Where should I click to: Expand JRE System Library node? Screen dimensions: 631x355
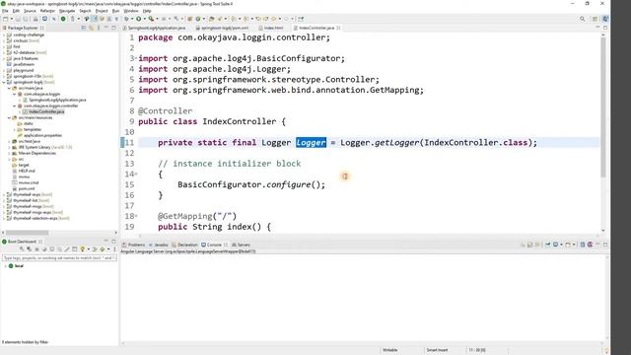(9, 147)
